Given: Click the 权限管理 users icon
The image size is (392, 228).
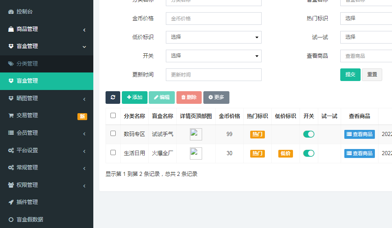Looking at the screenshot, I should [11, 185].
